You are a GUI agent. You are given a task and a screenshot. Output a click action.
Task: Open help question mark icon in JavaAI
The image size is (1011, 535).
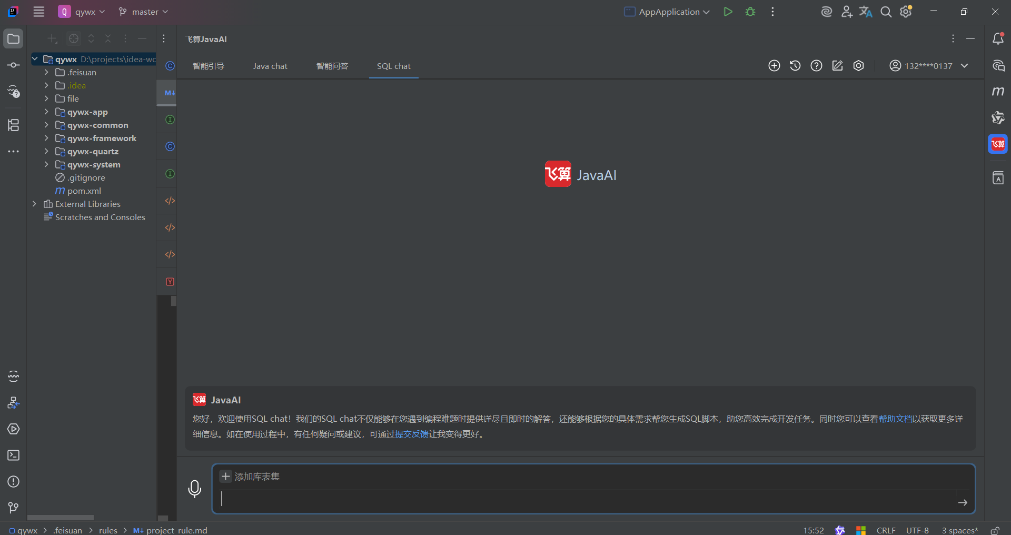(x=816, y=66)
